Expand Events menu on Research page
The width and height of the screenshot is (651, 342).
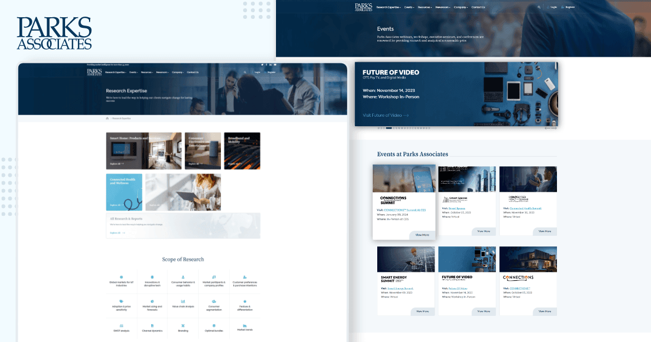[x=134, y=72]
